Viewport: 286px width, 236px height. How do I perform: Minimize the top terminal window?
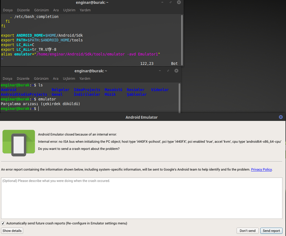pyautogui.click(x=162, y=2)
